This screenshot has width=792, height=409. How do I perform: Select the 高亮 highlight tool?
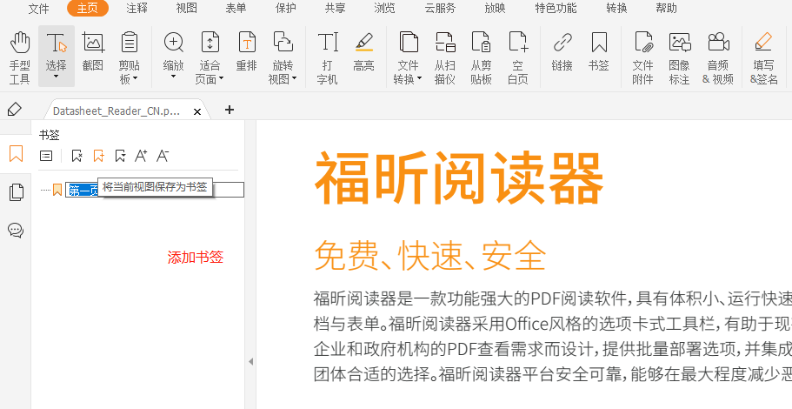363,51
